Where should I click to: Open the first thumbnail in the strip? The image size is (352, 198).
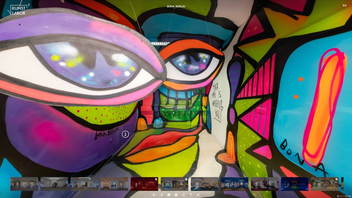[x=24, y=184]
